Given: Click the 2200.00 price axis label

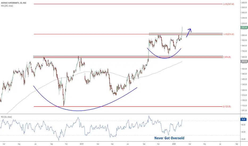Looking at the screenshot, I should tap(244, 24).
